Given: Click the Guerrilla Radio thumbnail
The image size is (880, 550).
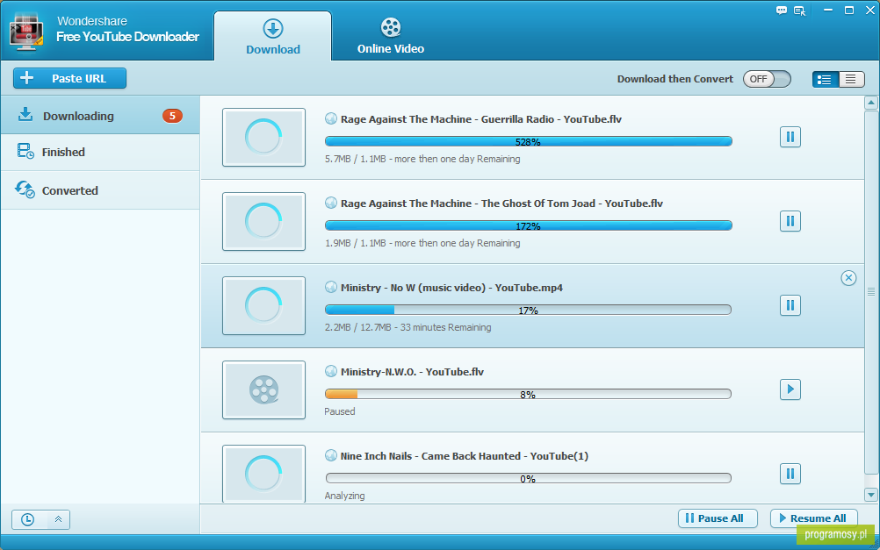Looking at the screenshot, I should pos(263,138).
